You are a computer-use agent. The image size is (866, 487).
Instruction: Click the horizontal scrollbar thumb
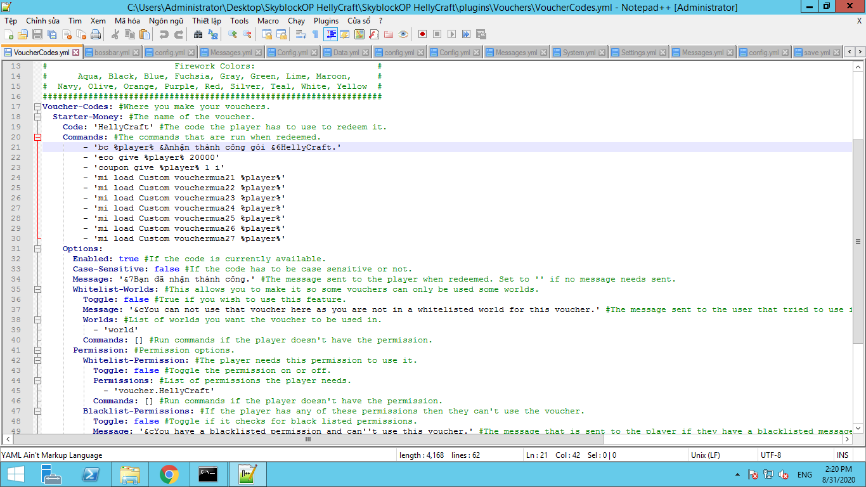(x=308, y=439)
